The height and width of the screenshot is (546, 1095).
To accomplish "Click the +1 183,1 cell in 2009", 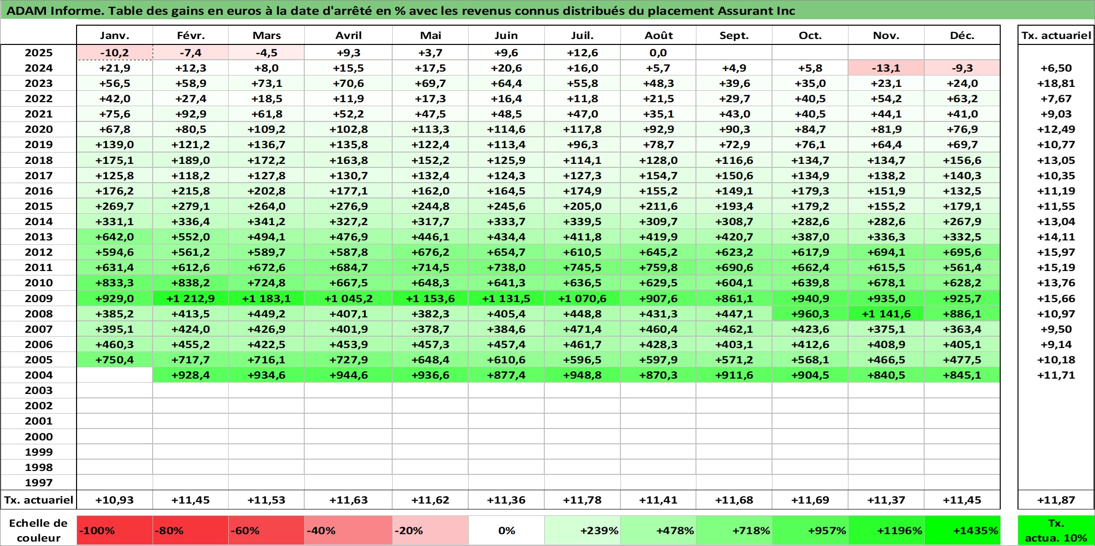I will [266, 298].
